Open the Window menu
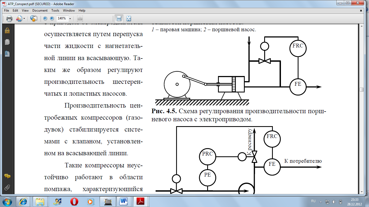The height and width of the screenshot is (207, 369). coord(69,11)
